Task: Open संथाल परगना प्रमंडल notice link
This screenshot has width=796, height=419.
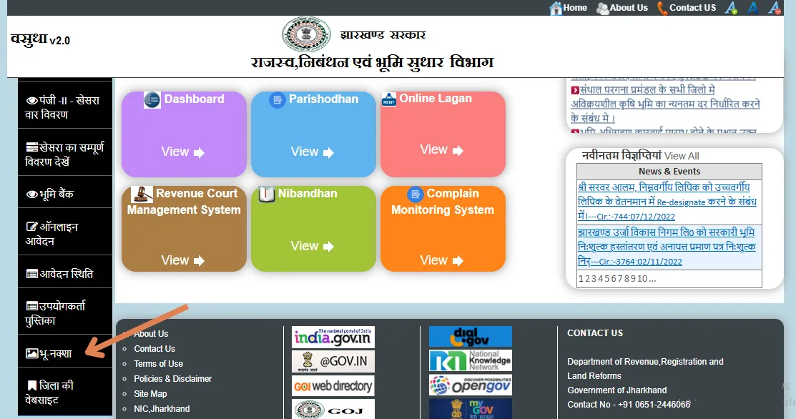Action: (665, 104)
